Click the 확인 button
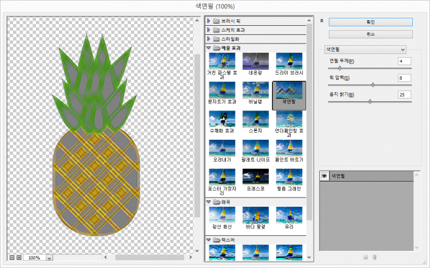This screenshot has height=268, width=430. click(370, 22)
